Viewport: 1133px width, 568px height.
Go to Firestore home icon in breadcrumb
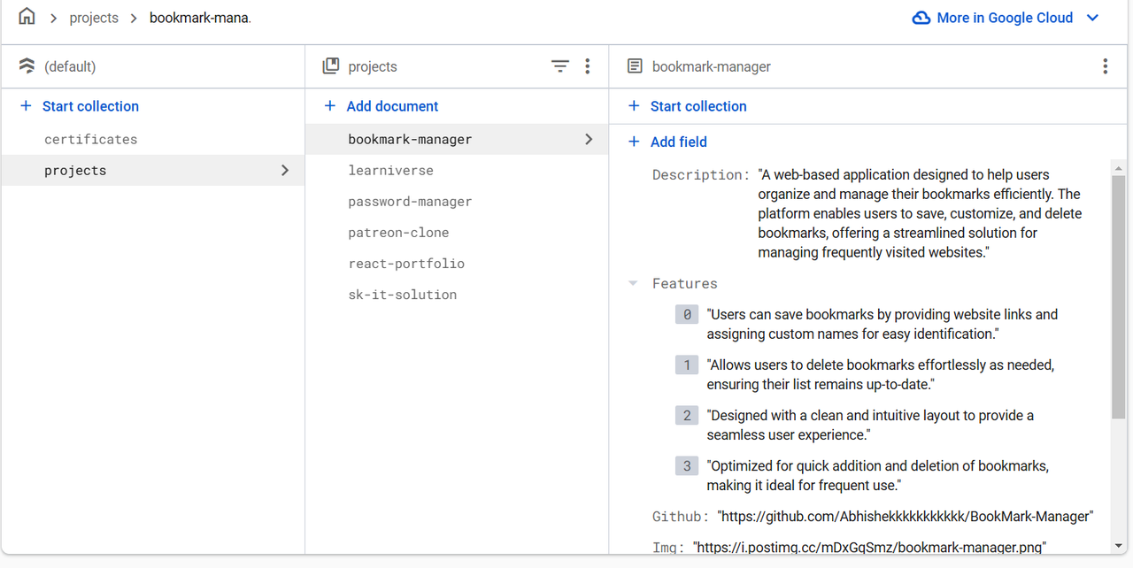pos(27,17)
